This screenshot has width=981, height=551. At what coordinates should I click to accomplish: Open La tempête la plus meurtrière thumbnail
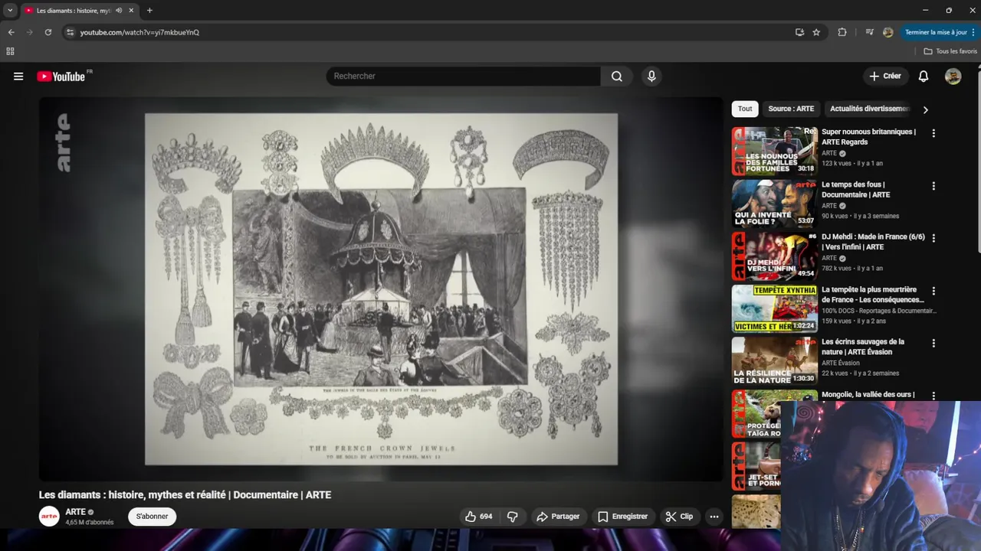tap(774, 308)
